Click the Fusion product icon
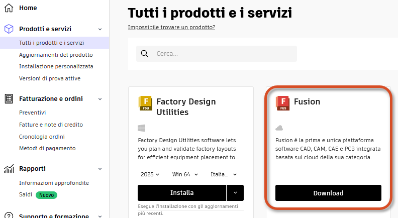The width and height of the screenshot is (398, 218). 283,103
